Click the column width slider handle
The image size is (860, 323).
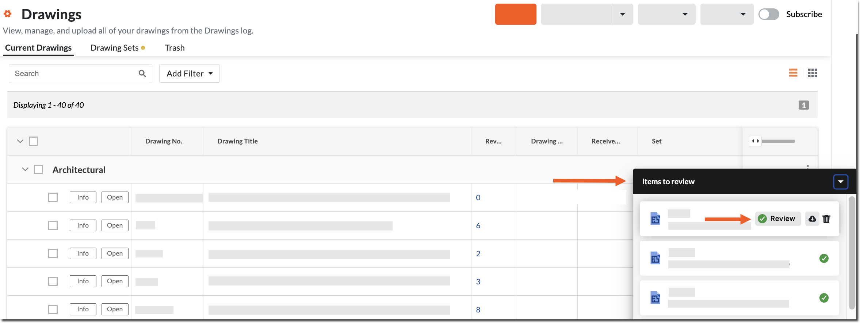click(755, 141)
